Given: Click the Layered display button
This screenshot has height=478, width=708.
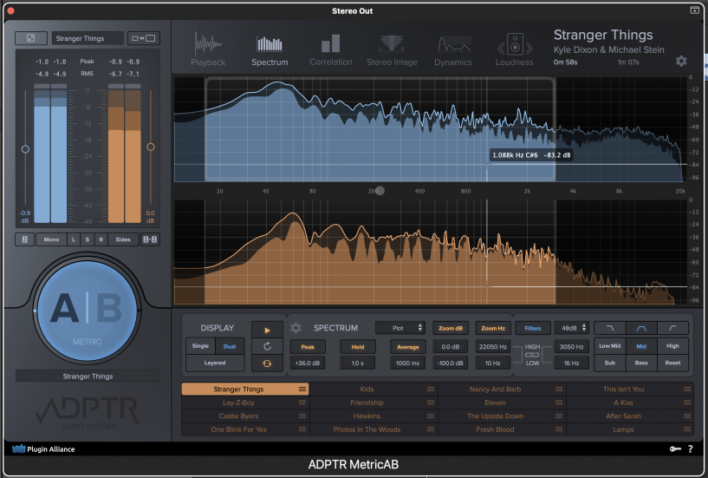Looking at the screenshot, I should click(214, 363).
